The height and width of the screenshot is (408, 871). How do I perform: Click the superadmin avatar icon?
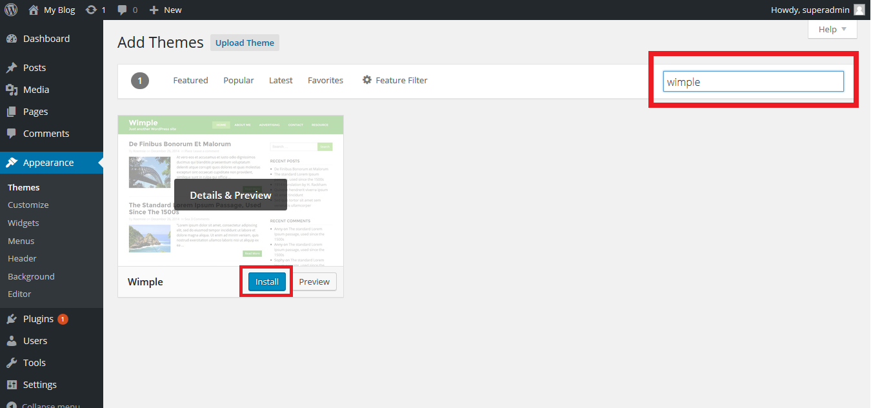859,10
